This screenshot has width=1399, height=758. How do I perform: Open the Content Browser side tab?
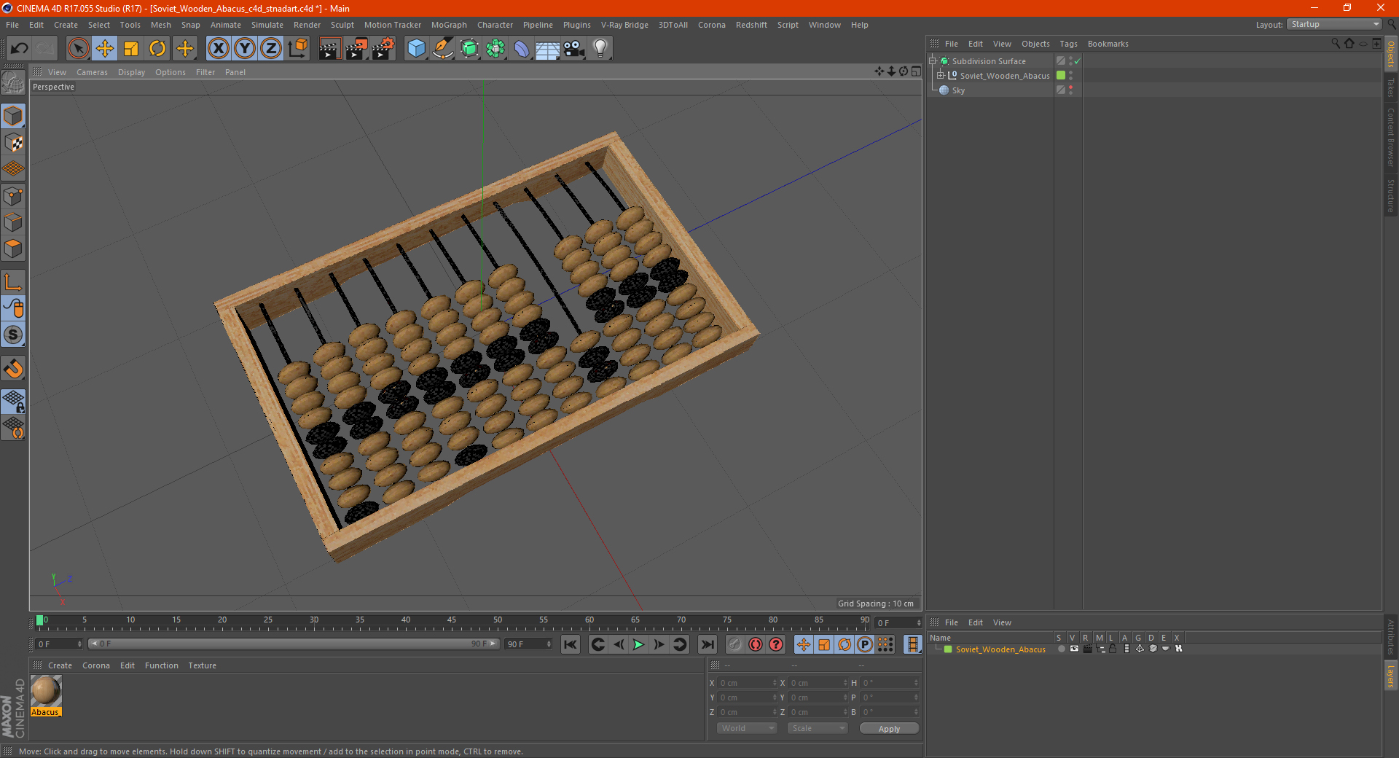[x=1391, y=137]
